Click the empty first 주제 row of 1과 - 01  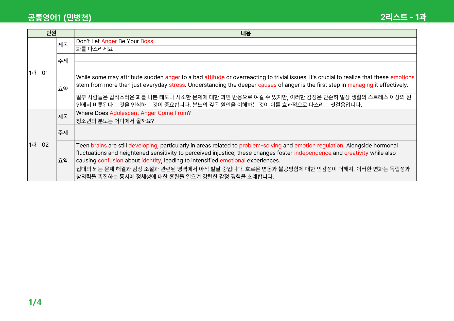(x=246, y=57)
